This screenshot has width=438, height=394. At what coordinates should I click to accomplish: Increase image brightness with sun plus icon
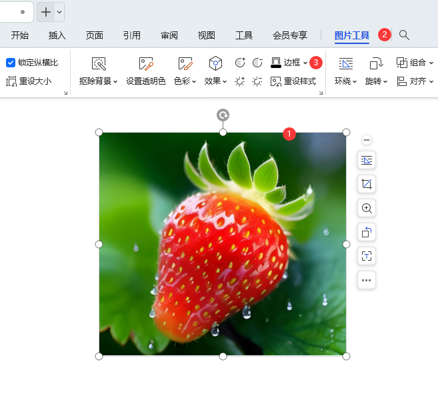tap(240, 81)
